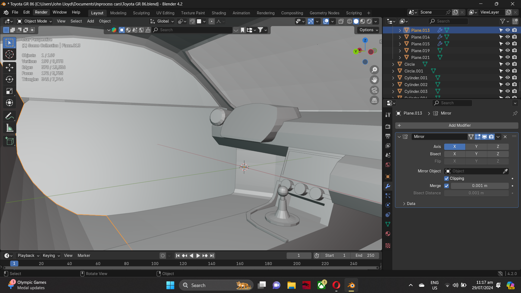The image size is (521, 293).
Task: Open the Physics properties tab
Action: tap(388, 205)
